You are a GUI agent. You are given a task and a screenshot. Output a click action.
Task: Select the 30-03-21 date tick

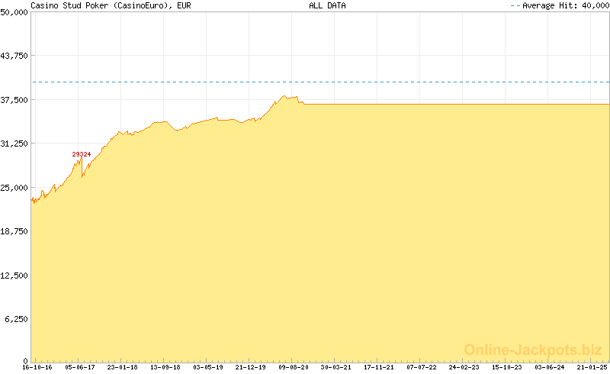click(335, 367)
